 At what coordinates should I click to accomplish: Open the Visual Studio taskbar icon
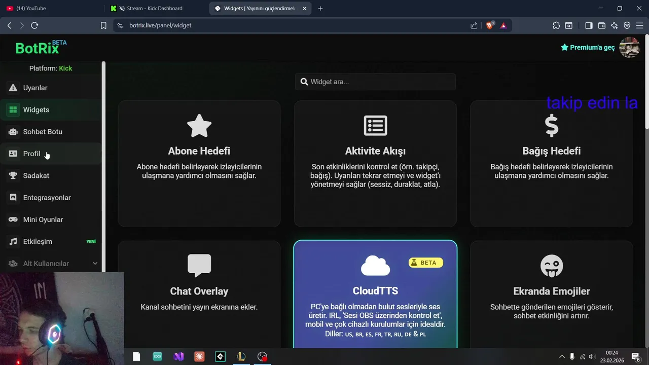(x=178, y=356)
